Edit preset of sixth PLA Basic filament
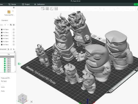 click(14, 44)
